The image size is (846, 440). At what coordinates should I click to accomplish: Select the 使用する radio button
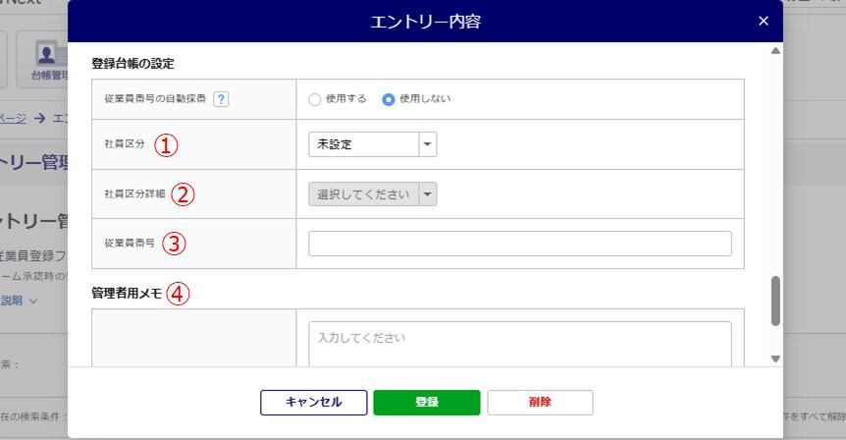[315, 99]
